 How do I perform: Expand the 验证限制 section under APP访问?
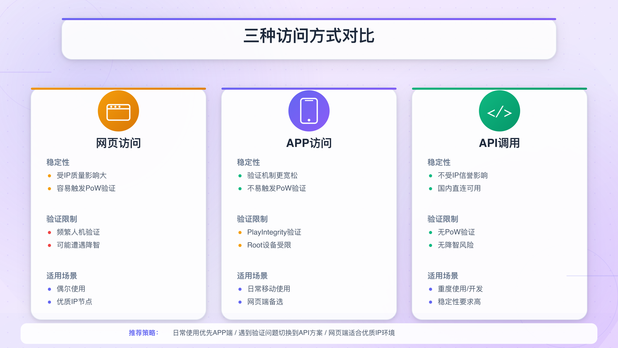click(252, 219)
